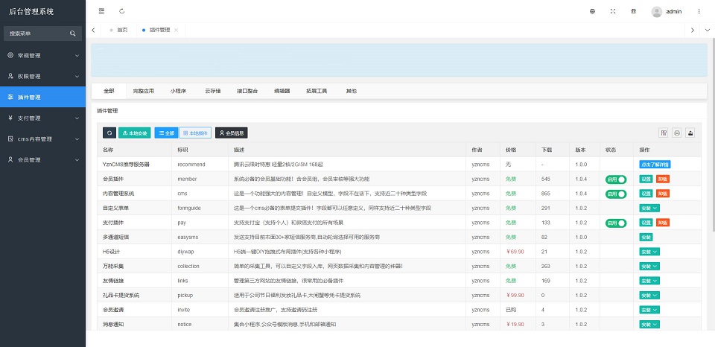Select the 其他 category tab
The image size is (715, 347).
coord(351,91)
